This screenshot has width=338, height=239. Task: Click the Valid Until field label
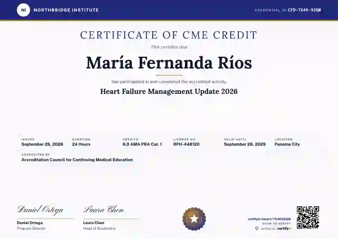tap(235, 139)
